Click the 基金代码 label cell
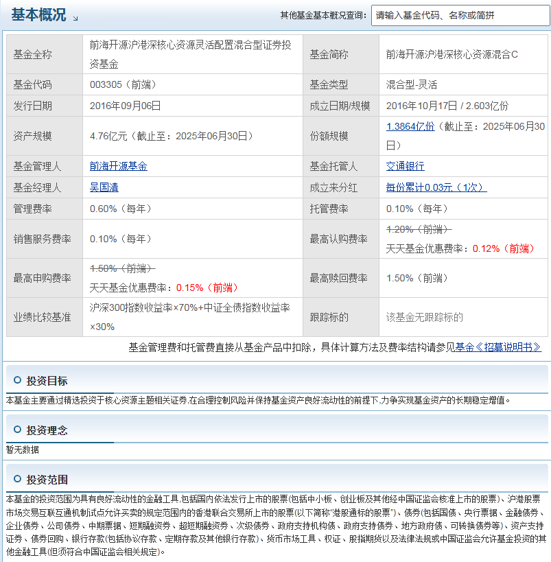Screen dimensions: 551x562 point(45,84)
